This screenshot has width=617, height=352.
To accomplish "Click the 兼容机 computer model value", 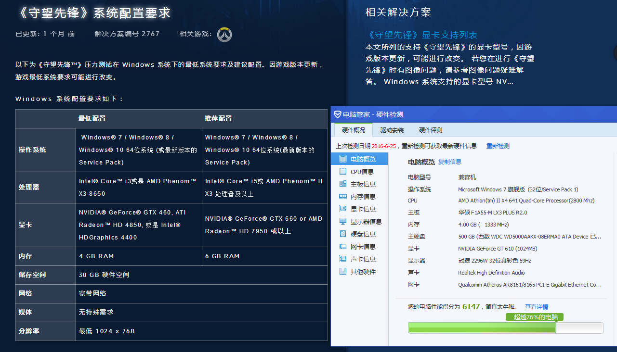I will 467,177.
